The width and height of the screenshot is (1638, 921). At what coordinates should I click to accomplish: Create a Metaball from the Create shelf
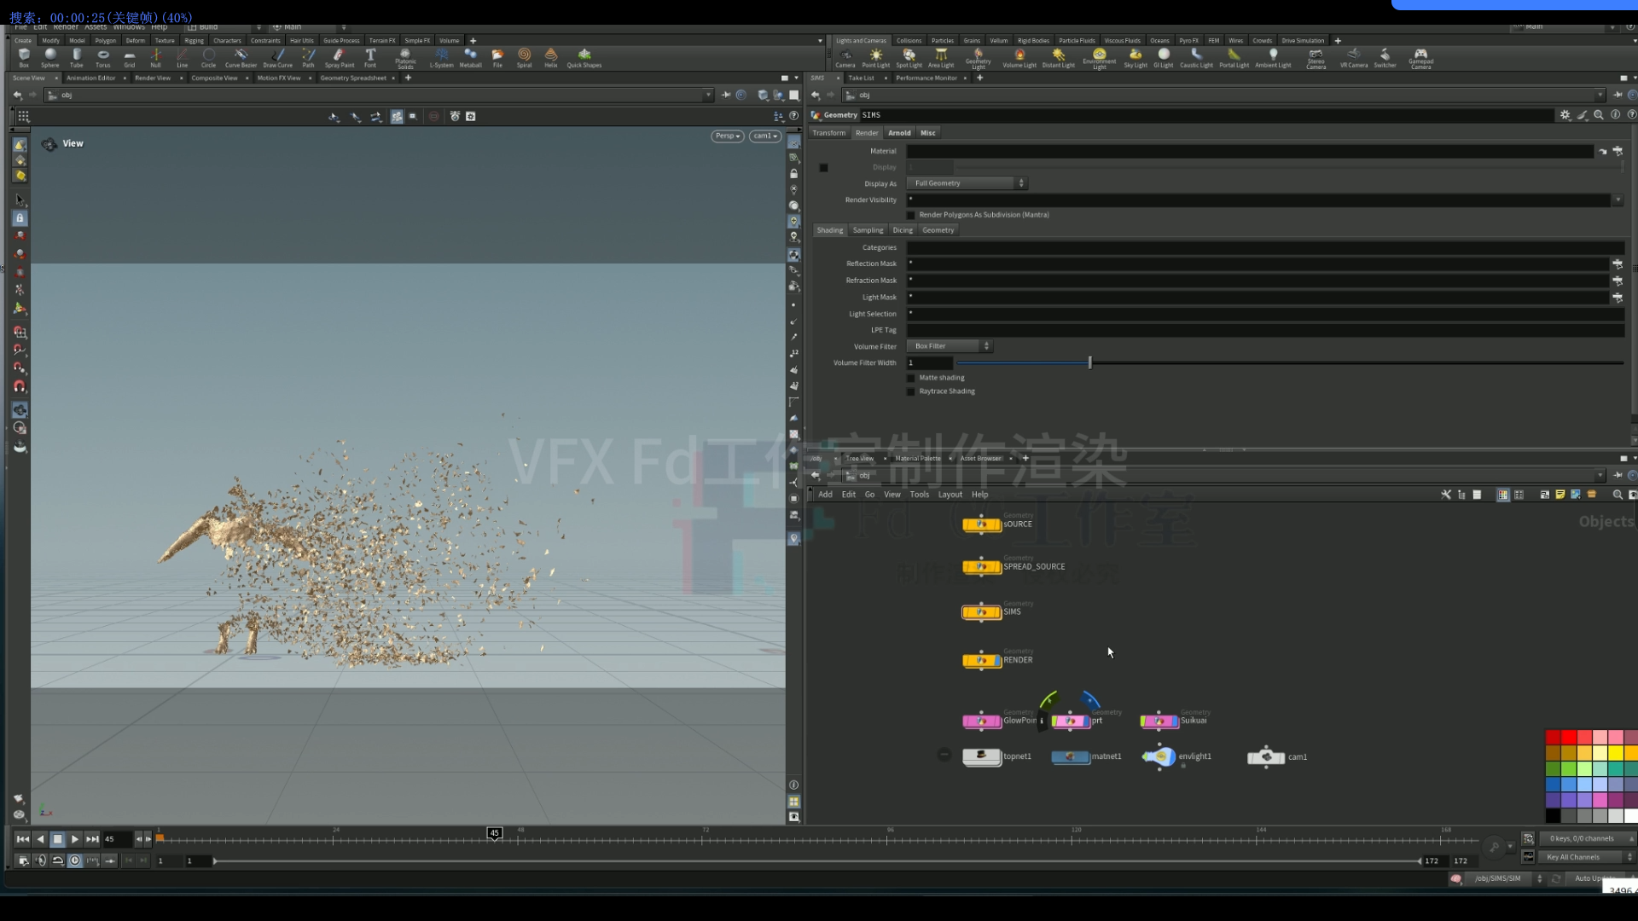pyautogui.click(x=470, y=57)
